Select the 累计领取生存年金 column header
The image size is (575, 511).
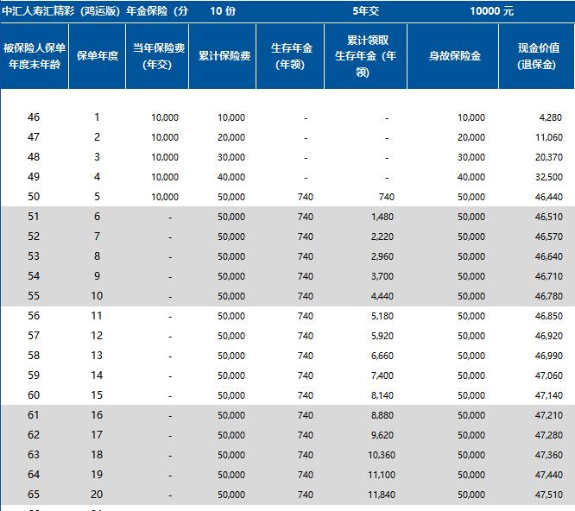point(365,56)
